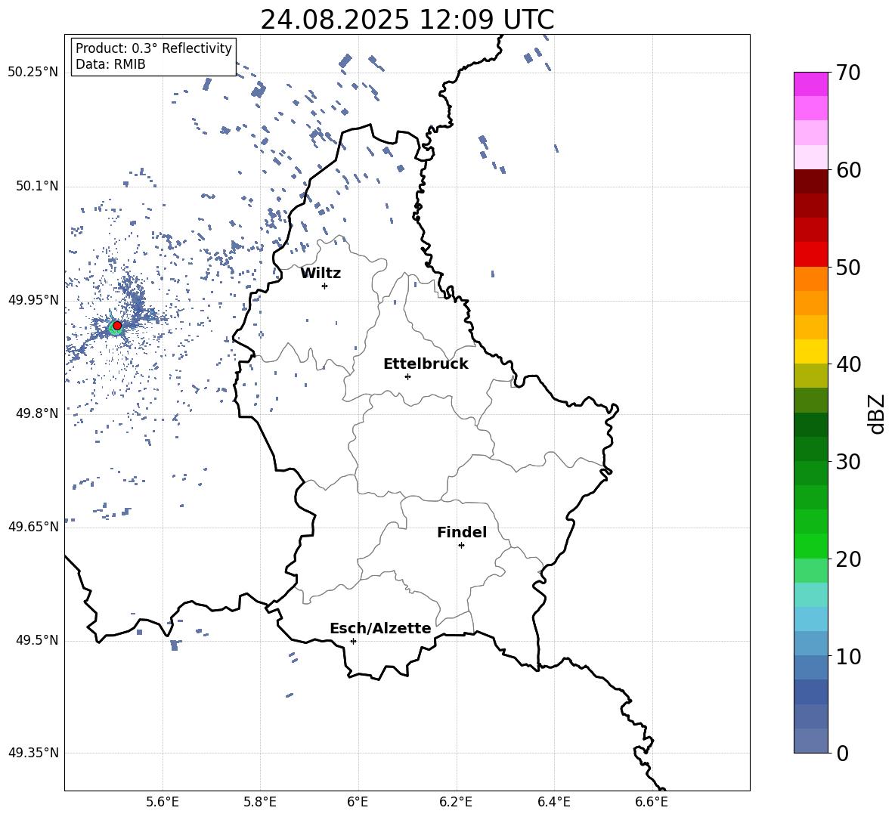This screenshot has height=817, width=895.
Task: Click the 49.5°N latitude label
Action: tap(37, 640)
